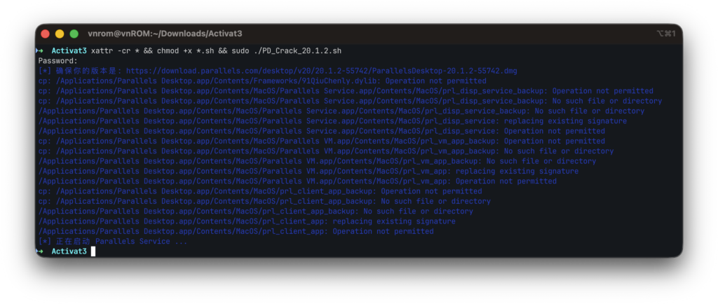Click the block cursor at the last prompt
This screenshot has height=304, width=718.
tap(93, 251)
